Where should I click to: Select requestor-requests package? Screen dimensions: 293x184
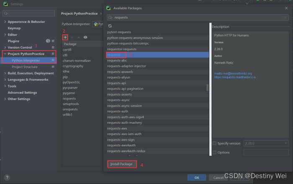[x=158, y=49]
